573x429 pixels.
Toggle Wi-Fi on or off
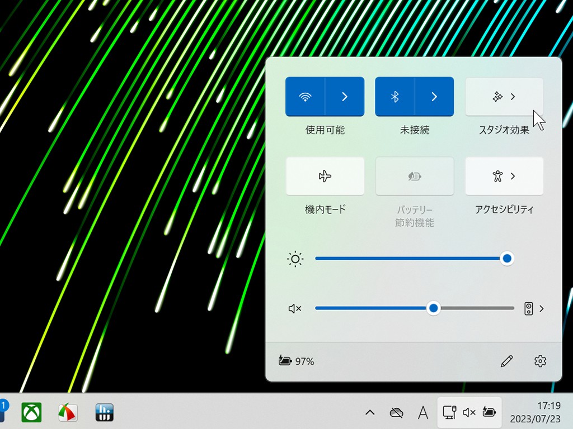click(305, 97)
